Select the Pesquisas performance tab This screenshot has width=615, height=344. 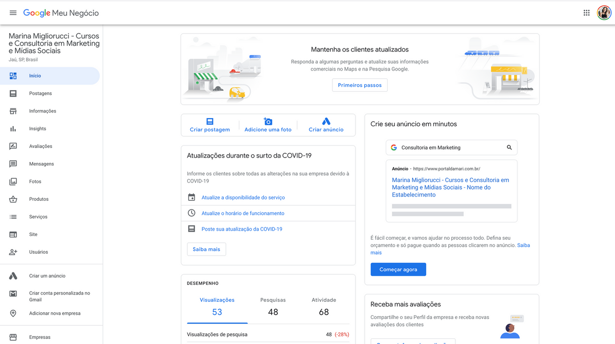[x=273, y=306]
